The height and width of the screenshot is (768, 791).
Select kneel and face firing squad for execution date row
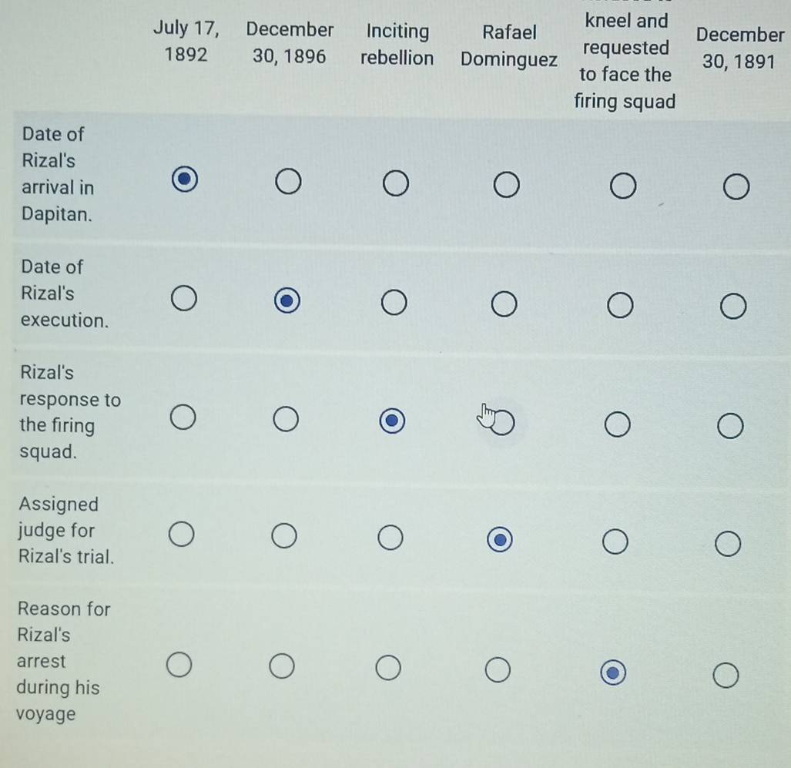click(x=620, y=305)
